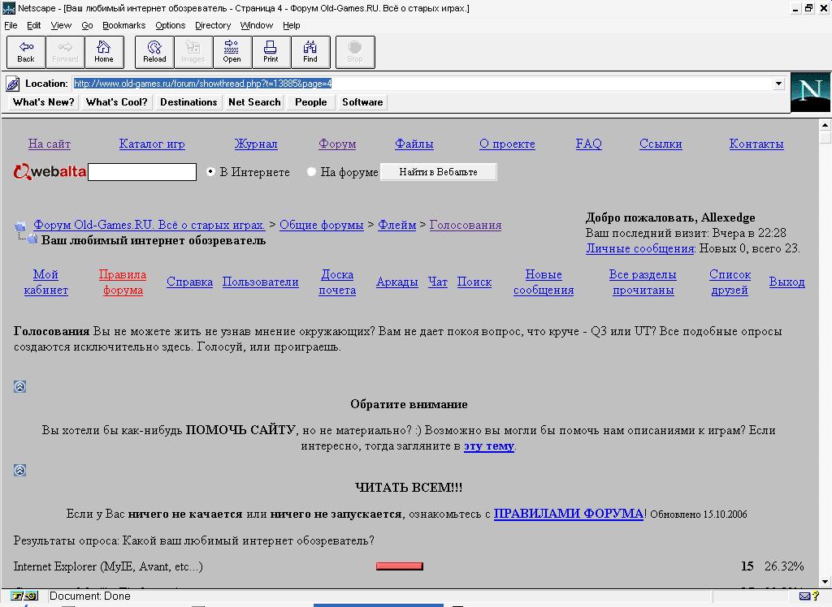Select the На форуме radio option
832x607 pixels.
(x=311, y=171)
